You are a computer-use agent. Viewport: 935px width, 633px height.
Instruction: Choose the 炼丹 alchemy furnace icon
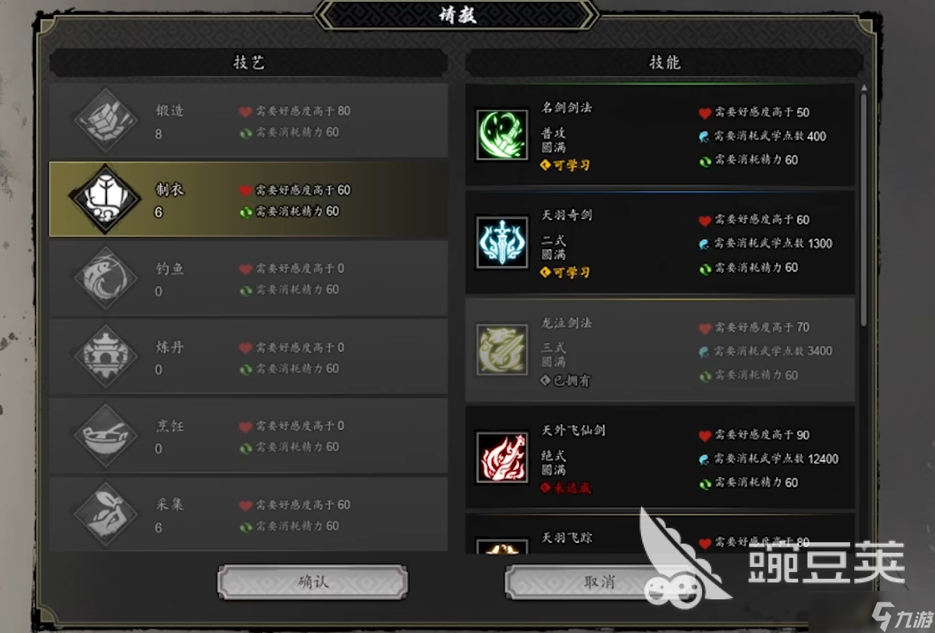(106, 357)
